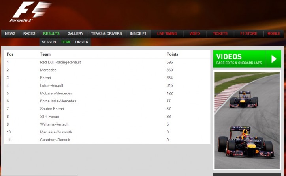Image resolution: width=286 pixels, height=176 pixels.
Task: Click the 360 points value
Action: (x=169, y=70)
